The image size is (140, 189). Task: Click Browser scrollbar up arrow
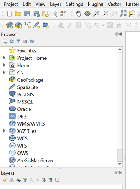pos(120,49)
